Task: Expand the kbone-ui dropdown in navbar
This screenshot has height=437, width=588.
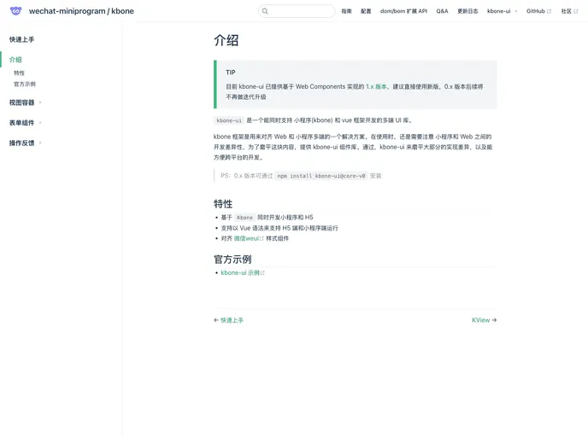Action: tap(503, 11)
